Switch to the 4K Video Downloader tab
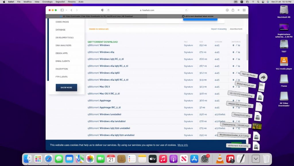The width and height of the screenshot is (294, 166). 96,16
